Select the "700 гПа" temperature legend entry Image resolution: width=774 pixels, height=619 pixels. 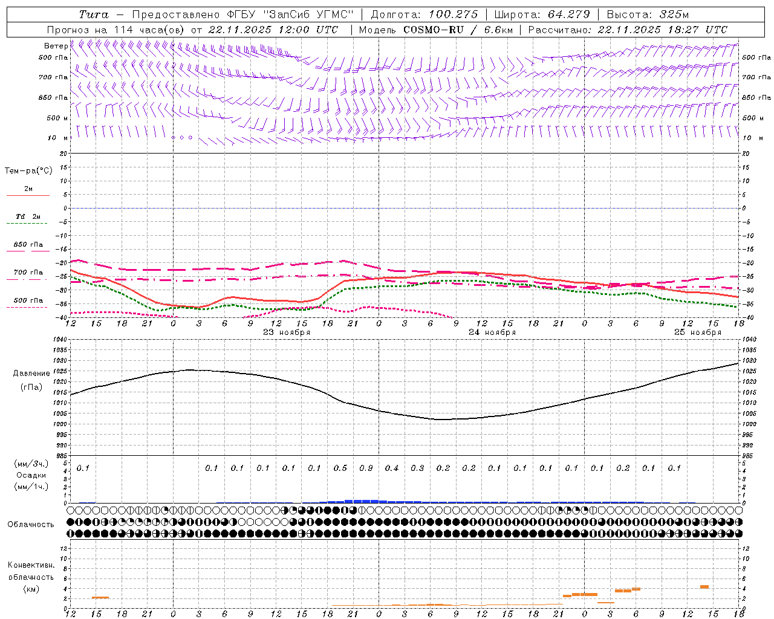28,274
